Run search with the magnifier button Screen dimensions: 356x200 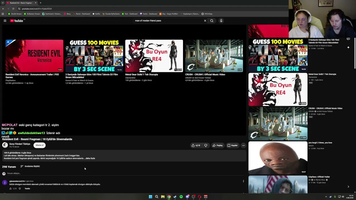[212, 21]
